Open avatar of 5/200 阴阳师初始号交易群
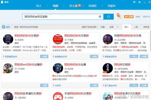Viewport: 151px width, 100px height. pos(8,39)
